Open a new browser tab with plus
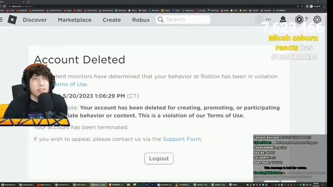Viewport: 333px width, 187px height. point(28,2)
